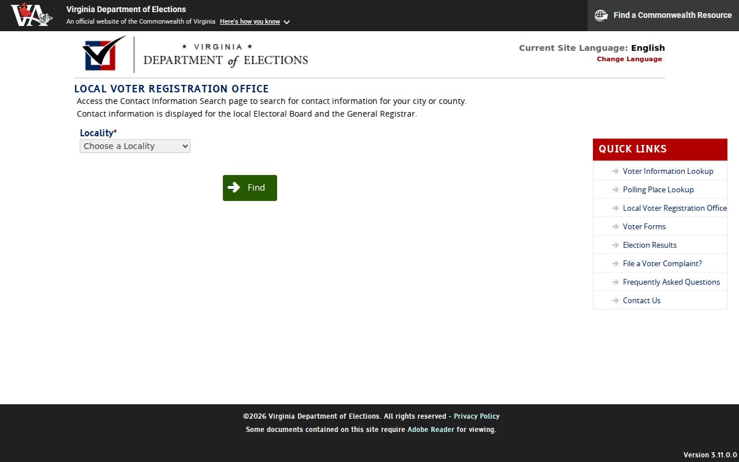Open the Contact Us quick link
739x462 pixels.
(641, 300)
